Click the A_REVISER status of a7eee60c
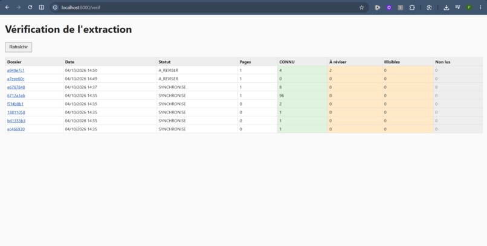 (x=169, y=79)
